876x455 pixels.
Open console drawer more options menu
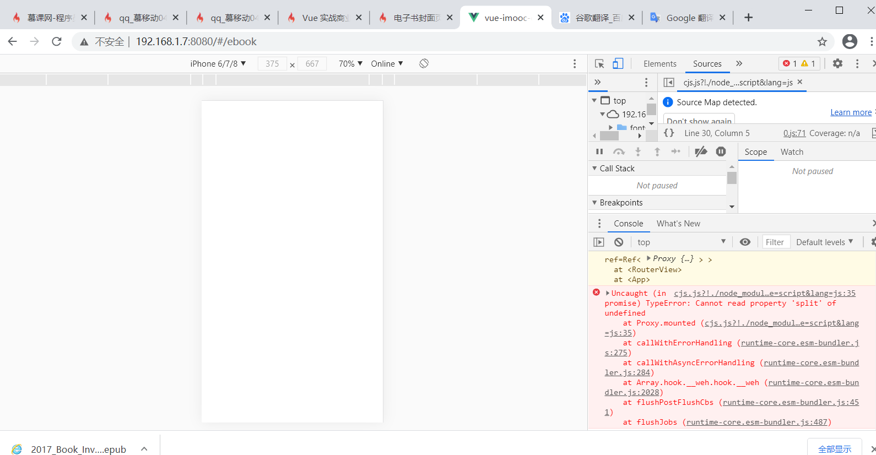[599, 223]
